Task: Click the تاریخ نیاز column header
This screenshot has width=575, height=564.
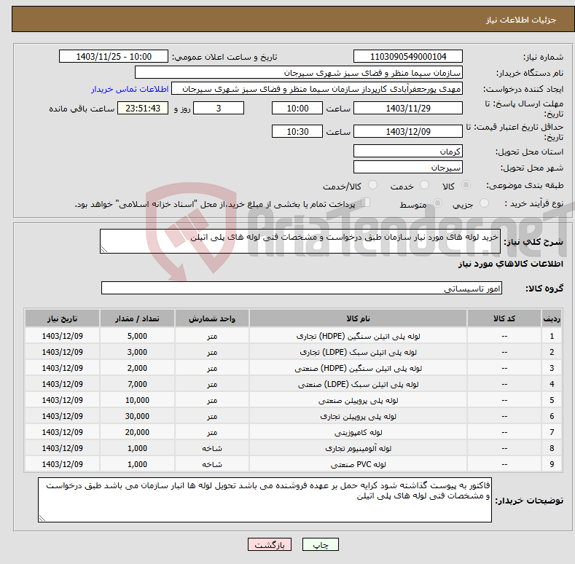Action: [63, 318]
